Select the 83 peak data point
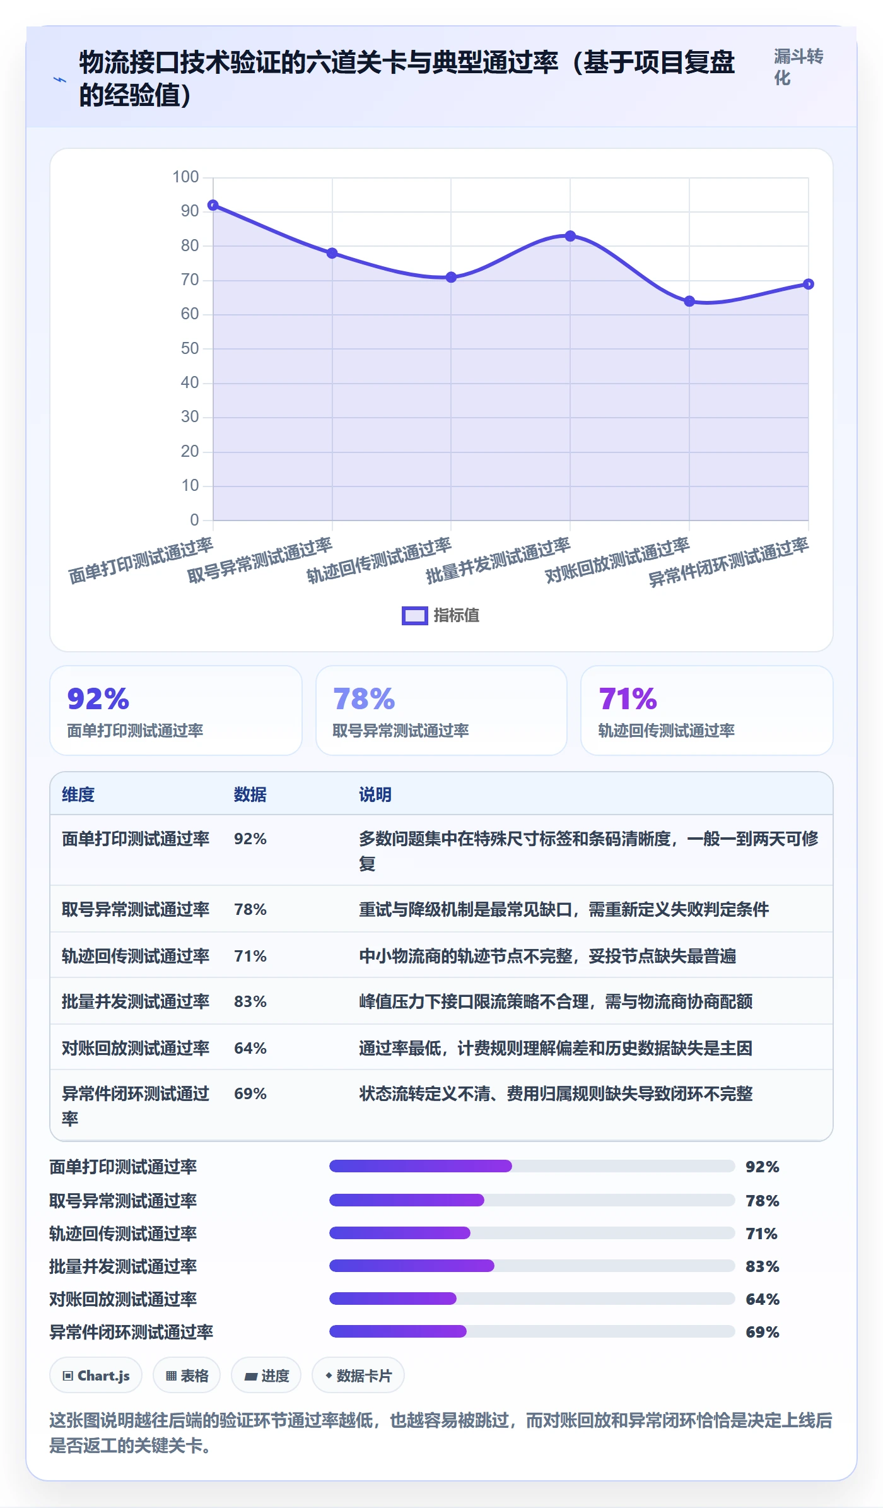Viewport: 883px width, 1508px height. click(570, 236)
